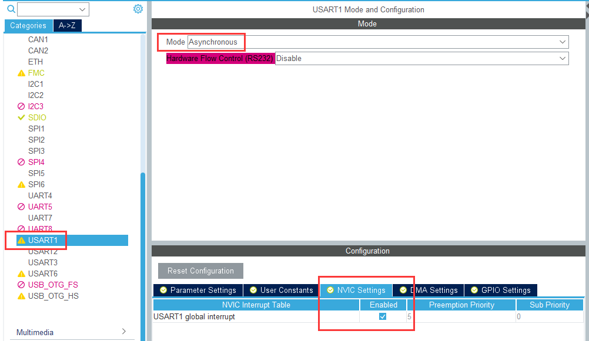Switch to the Categories tab
This screenshot has width=589, height=341.
point(28,25)
